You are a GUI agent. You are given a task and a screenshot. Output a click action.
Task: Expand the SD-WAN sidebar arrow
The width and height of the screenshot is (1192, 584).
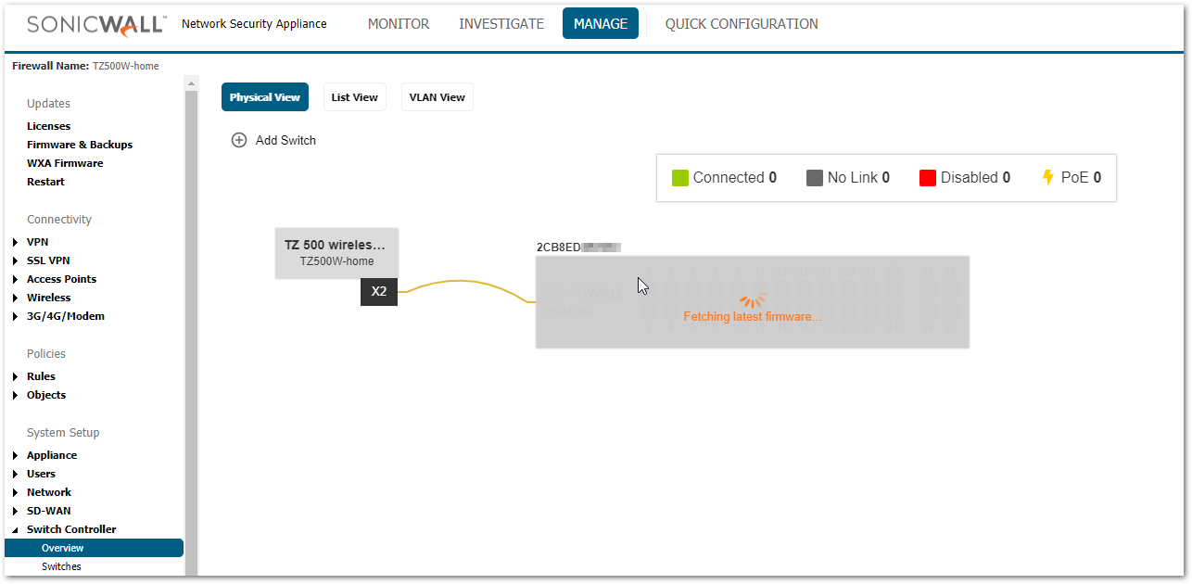pos(16,511)
